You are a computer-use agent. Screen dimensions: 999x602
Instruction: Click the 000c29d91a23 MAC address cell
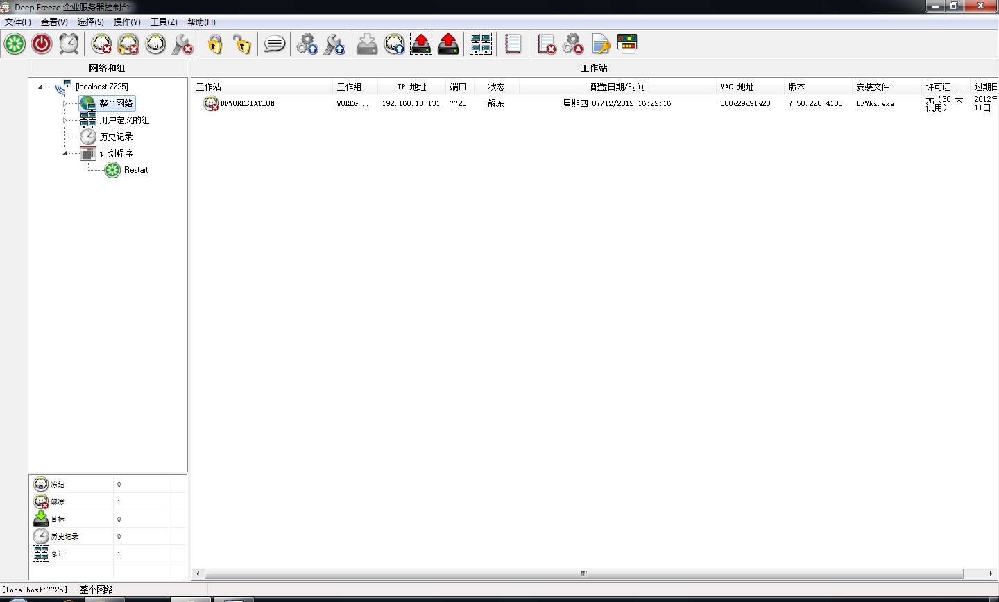[745, 103]
